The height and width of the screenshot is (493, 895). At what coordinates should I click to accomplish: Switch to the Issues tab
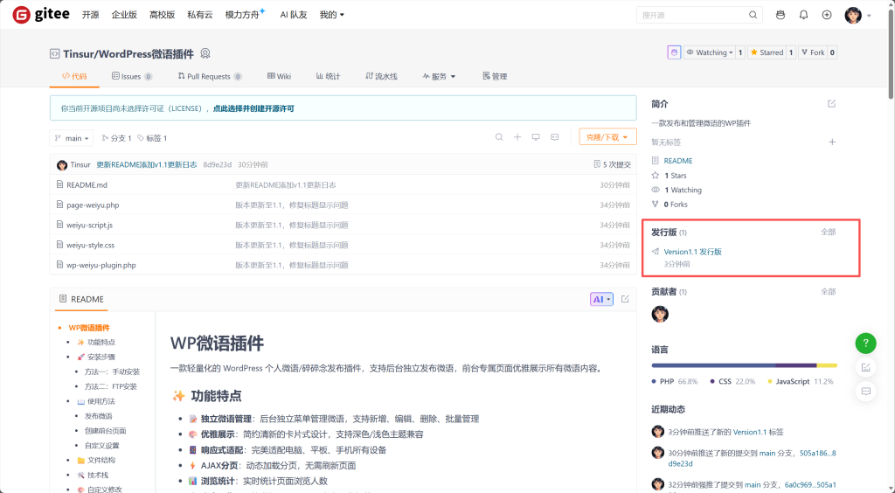coord(132,76)
